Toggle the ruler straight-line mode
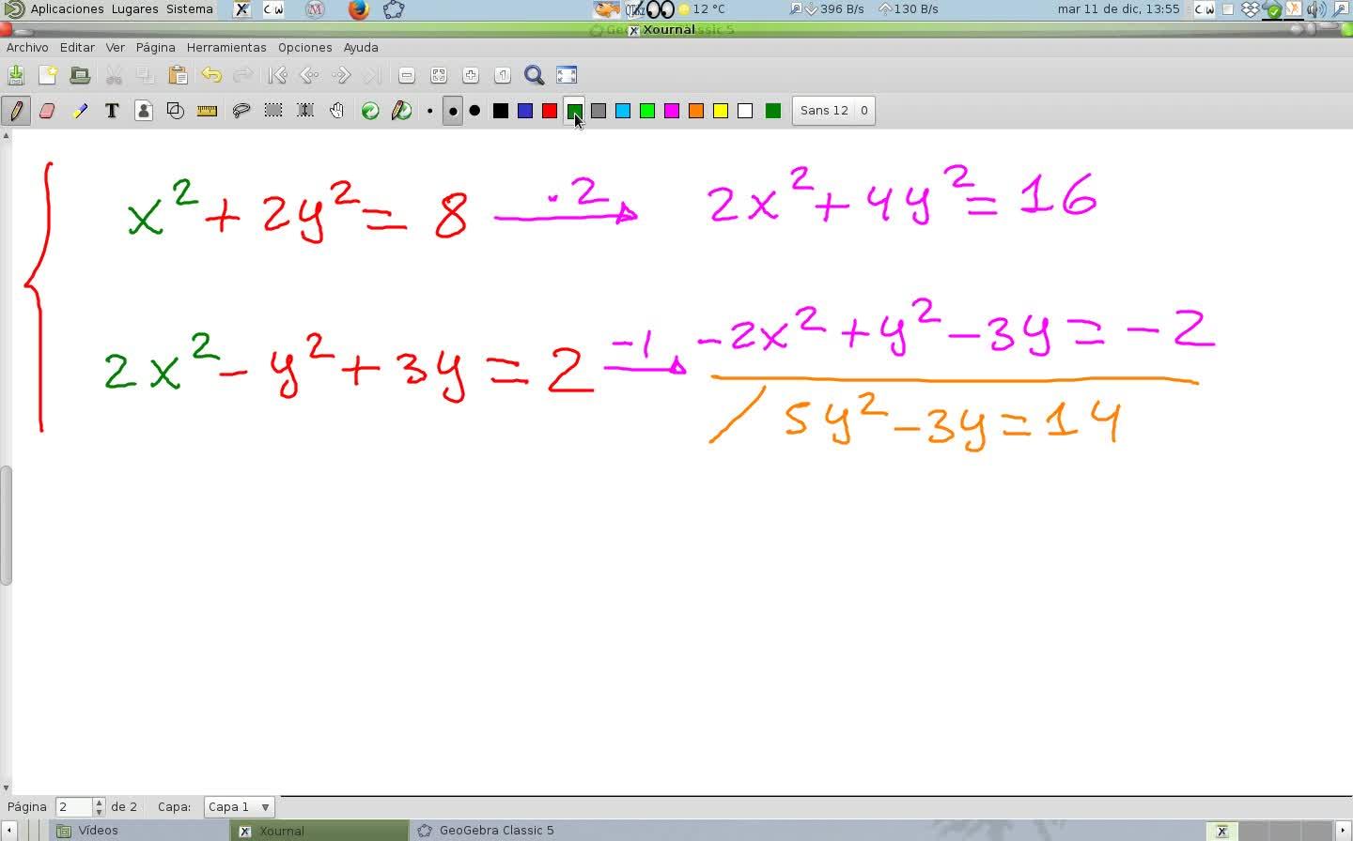This screenshot has width=1353, height=841. tap(208, 111)
